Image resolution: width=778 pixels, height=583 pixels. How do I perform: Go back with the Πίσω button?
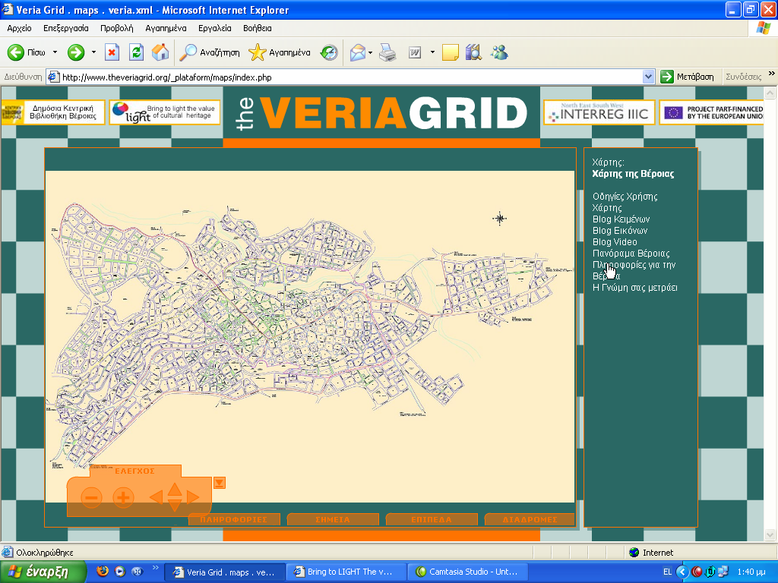coord(27,52)
